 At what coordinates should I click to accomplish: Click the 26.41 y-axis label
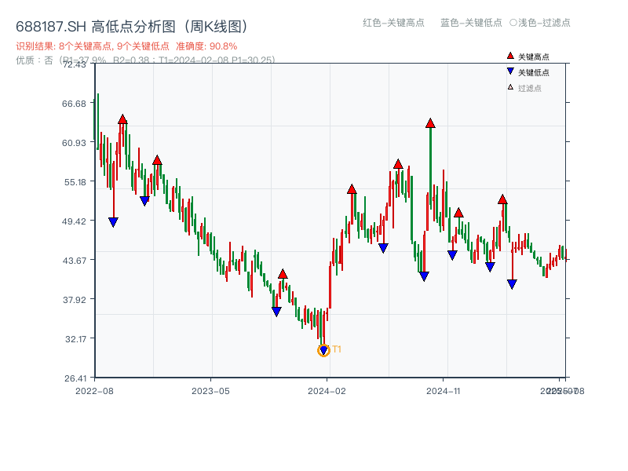point(75,378)
